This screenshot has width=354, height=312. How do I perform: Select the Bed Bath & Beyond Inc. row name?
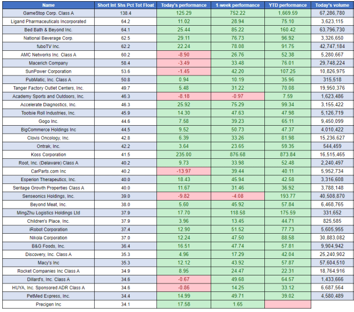[x=49, y=30]
